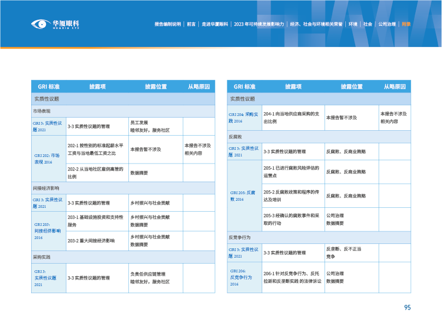This screenshot has height=326, width=442.
Task: Select 2023 年可持续发展影响力 tab
Action: (258, 24)
